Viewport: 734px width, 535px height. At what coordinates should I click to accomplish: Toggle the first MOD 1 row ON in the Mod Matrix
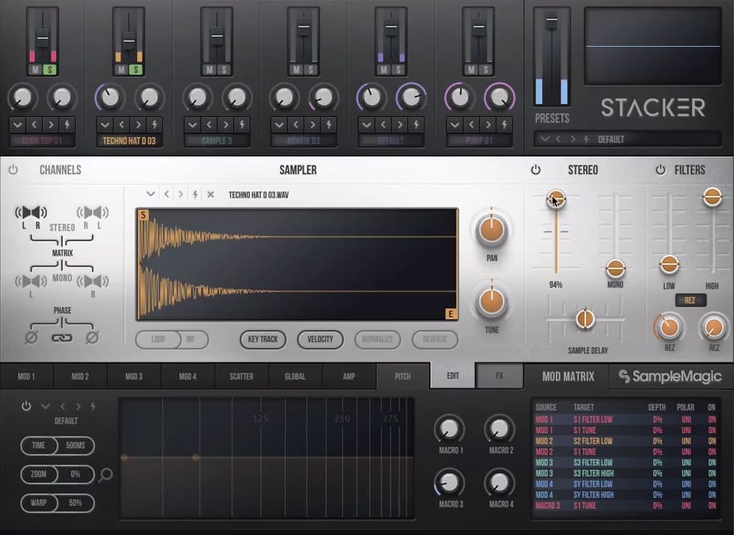(711, 419)
